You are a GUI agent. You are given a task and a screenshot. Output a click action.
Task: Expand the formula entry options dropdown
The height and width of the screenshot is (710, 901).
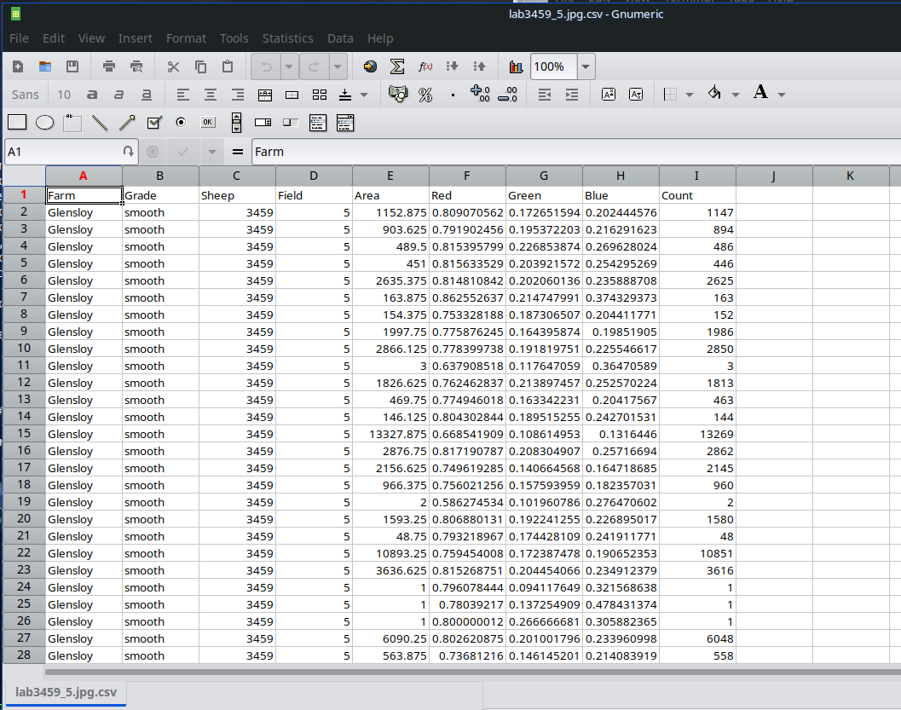[212, 152]
